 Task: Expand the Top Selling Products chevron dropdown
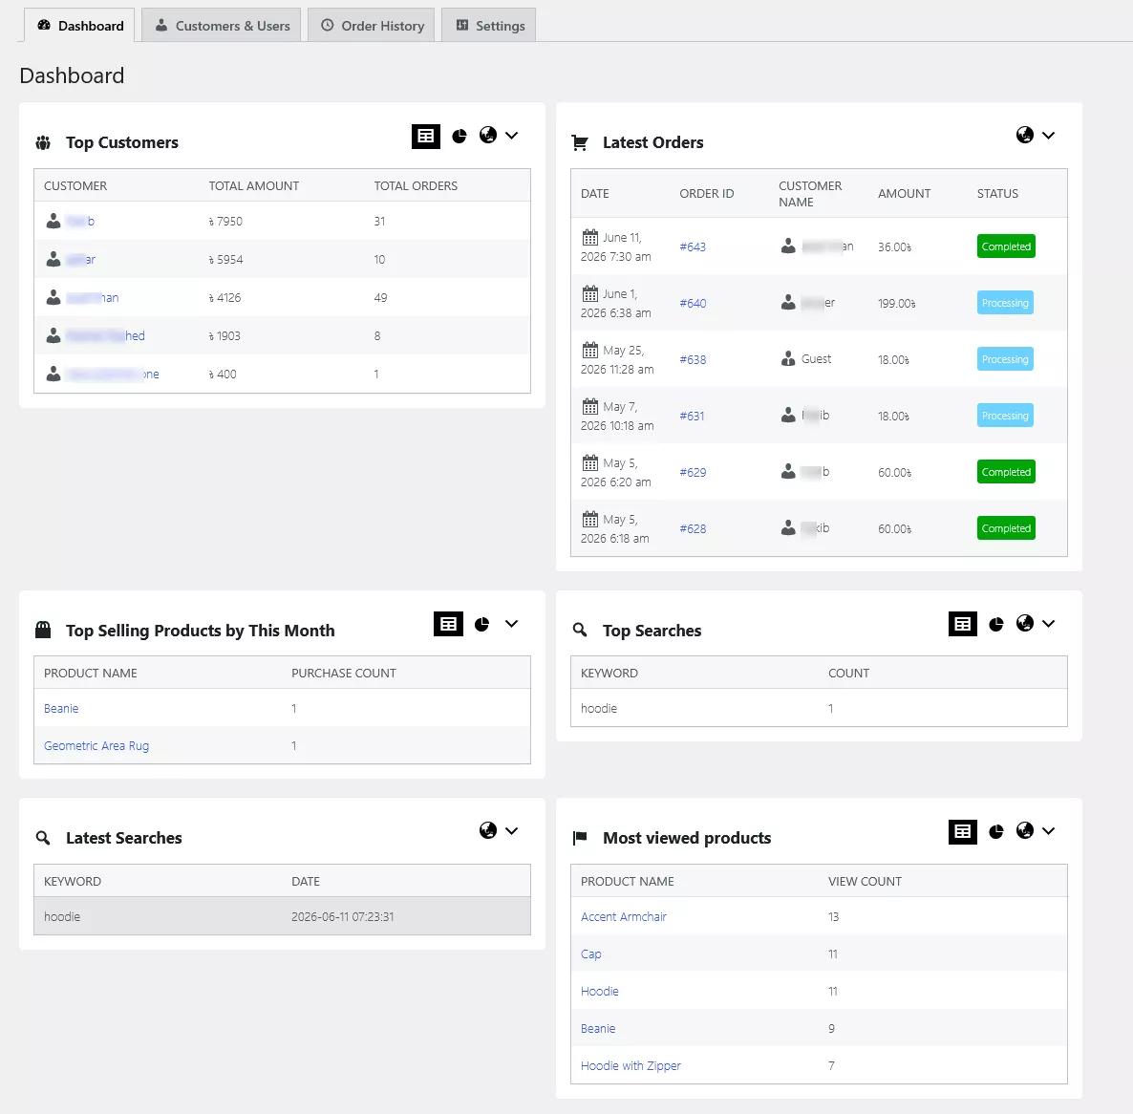tap(512, 624)
